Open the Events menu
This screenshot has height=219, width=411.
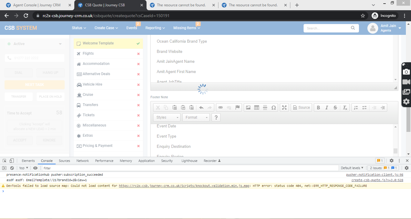click(x=132, y=28)
